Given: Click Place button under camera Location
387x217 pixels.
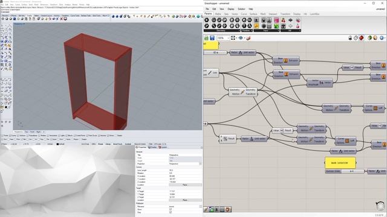Looking at the screenshot, I should tap(185, 185).
